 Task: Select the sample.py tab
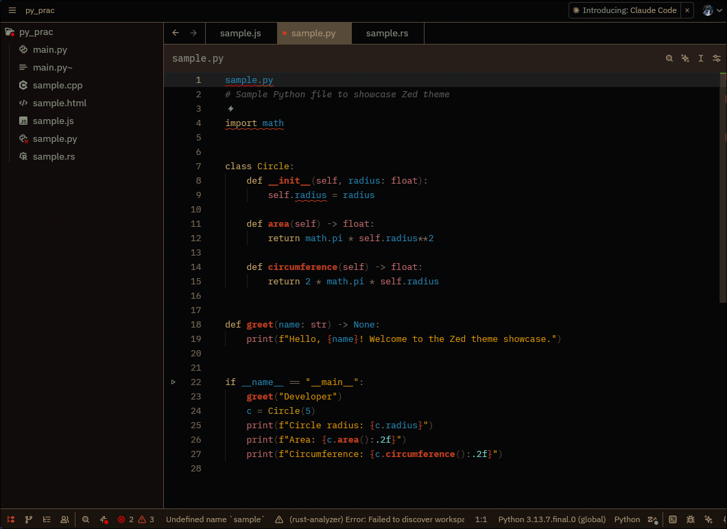pyautogui.click(x=314, y=34)
